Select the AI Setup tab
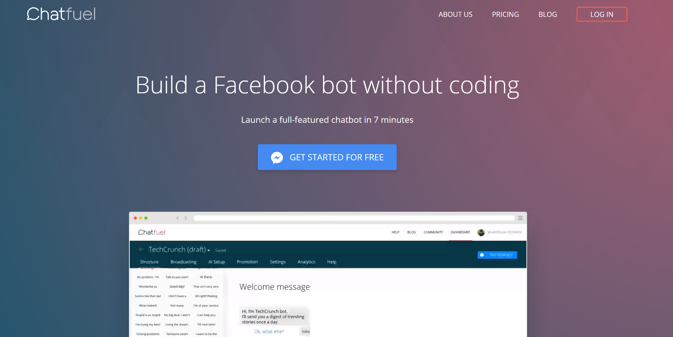This screenshot has height=337, width=673. (216, 262)
